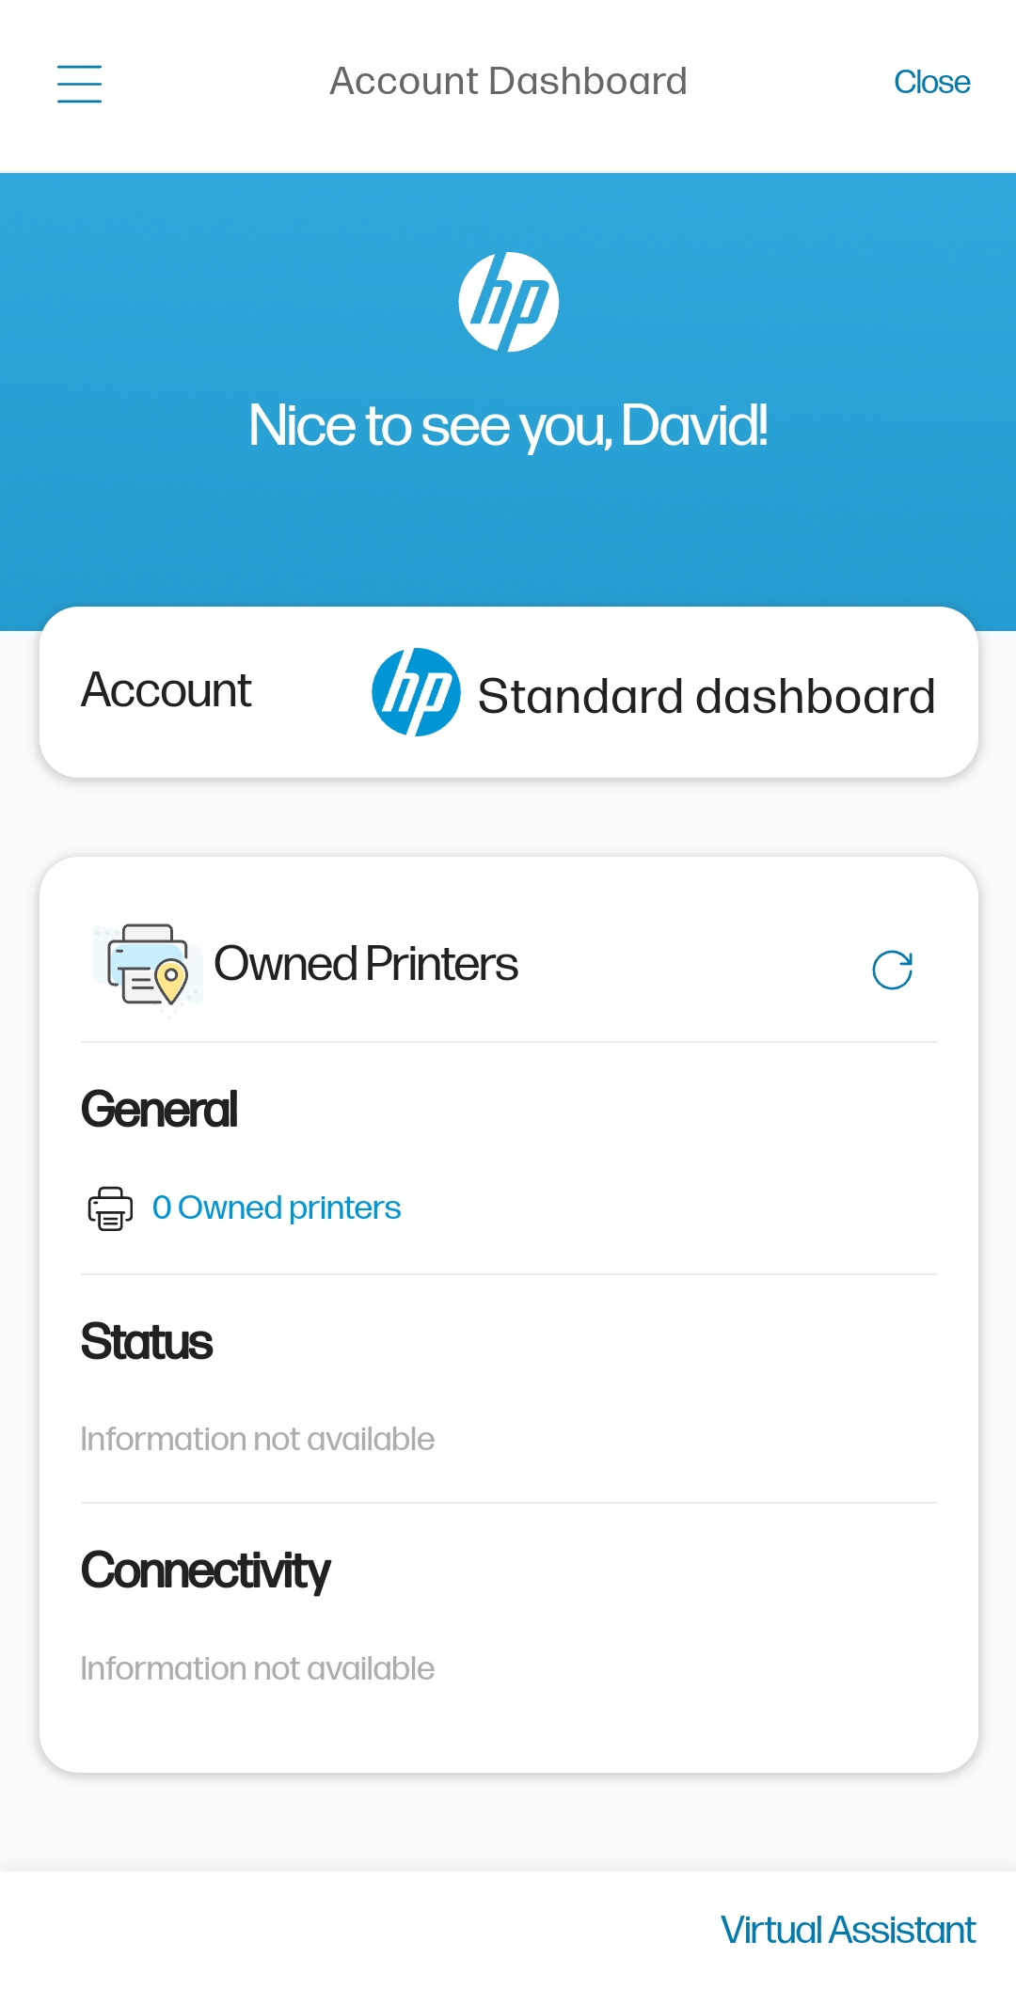Close the Account Dashboard
The width and height of the screenshot is (1016, 1989).
click(x=931, y=83)
